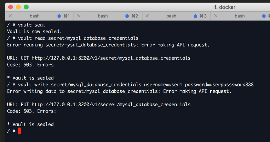Click the GET URL for mysql_database_credentials
Screen dimensions: 270x142
tap(111, 58)
